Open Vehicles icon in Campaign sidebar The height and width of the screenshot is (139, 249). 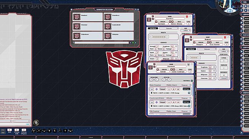coord(242,88)
